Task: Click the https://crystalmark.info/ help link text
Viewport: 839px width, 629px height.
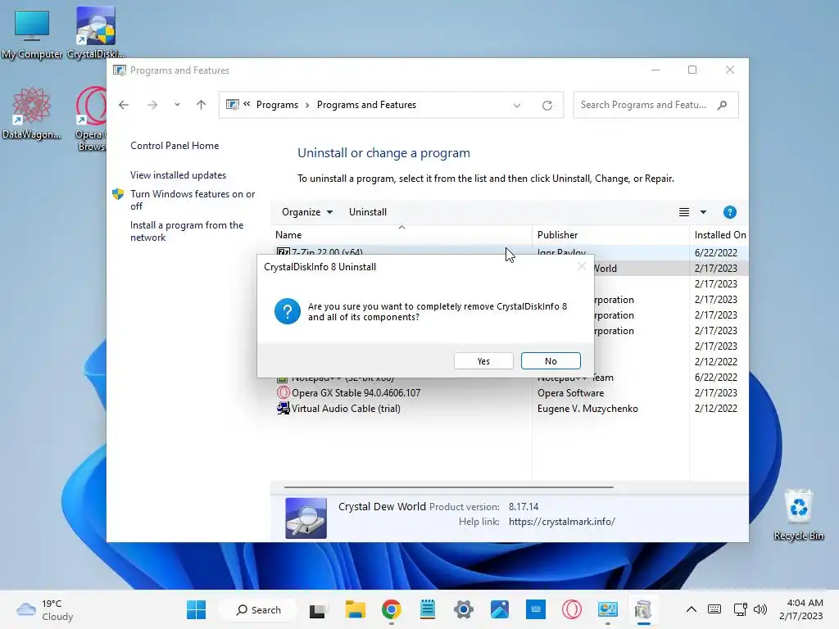Action: pos(562,522)
